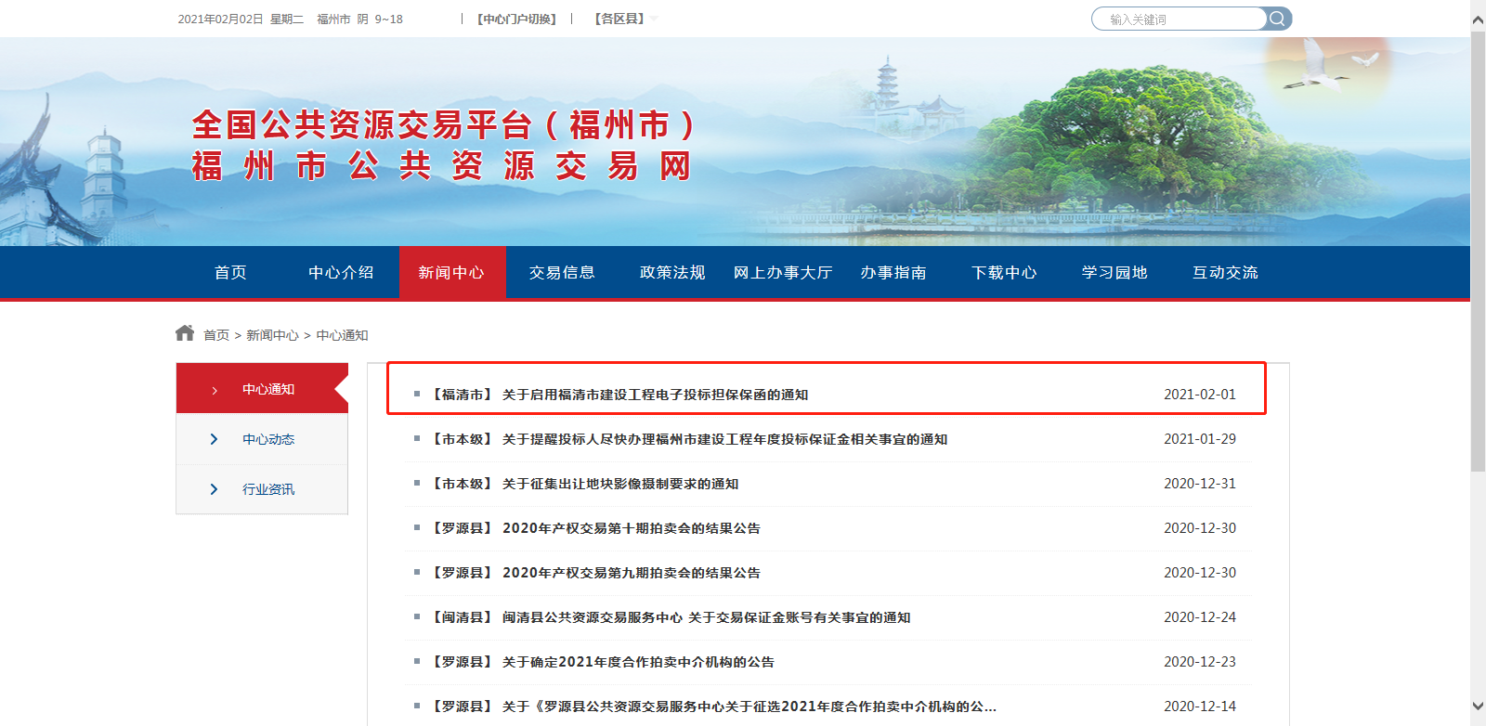Select 网上办事大厅 in the navigation bar

(x=783, y=273)
